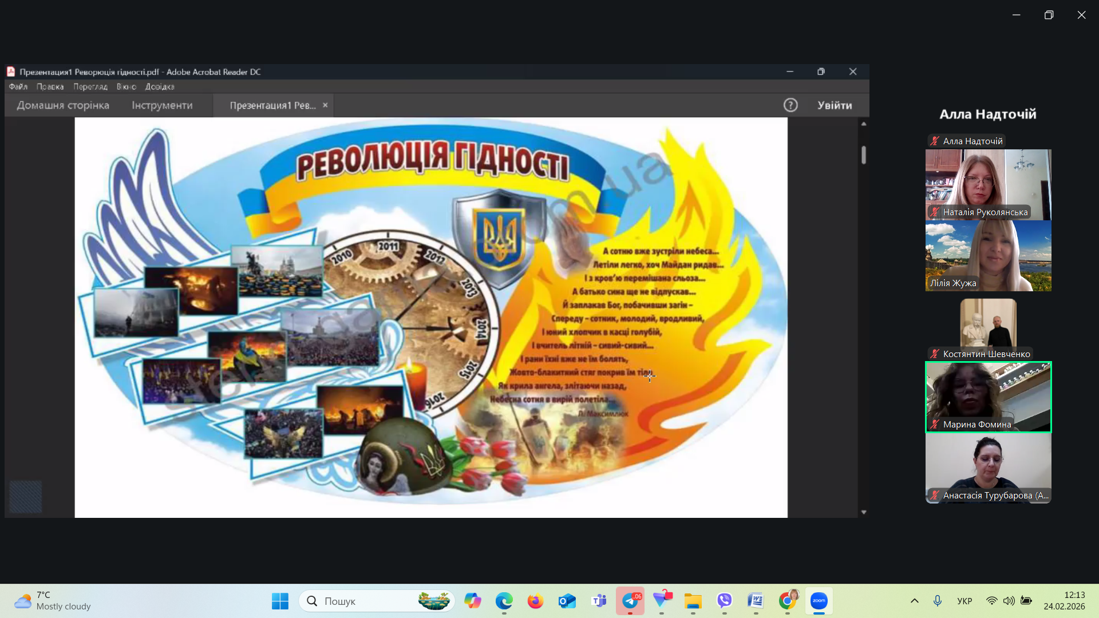
Task: Click the УКР language switcher
Action: click(x=964, y=601)
